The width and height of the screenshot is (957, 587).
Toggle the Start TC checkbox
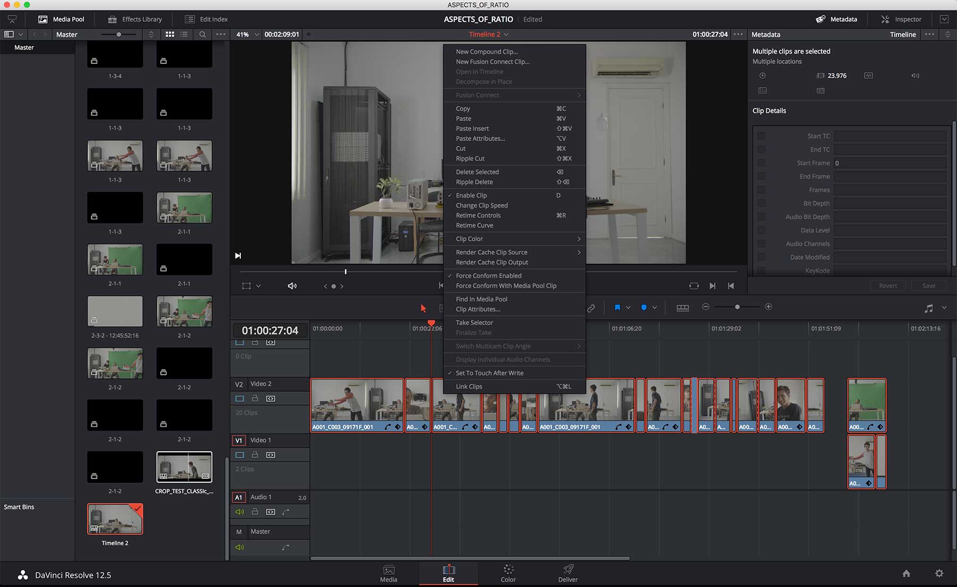pyautogui.click(x=761, y=136)
